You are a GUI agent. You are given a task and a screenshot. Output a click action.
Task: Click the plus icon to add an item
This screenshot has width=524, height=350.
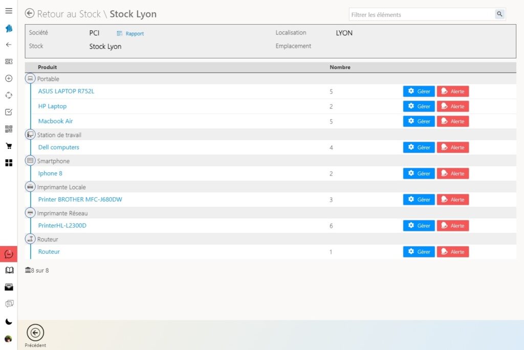coord(9,78)
